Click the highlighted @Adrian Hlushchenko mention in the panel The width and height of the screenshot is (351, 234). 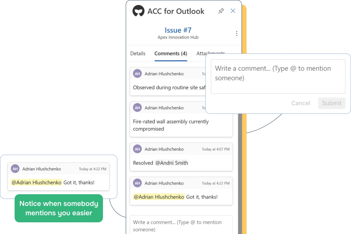tap(159, 197)
